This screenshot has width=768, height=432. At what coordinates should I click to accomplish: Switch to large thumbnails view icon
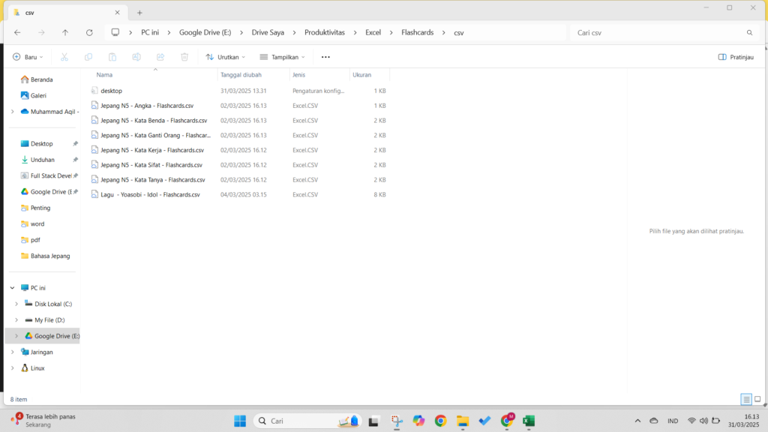757,399
